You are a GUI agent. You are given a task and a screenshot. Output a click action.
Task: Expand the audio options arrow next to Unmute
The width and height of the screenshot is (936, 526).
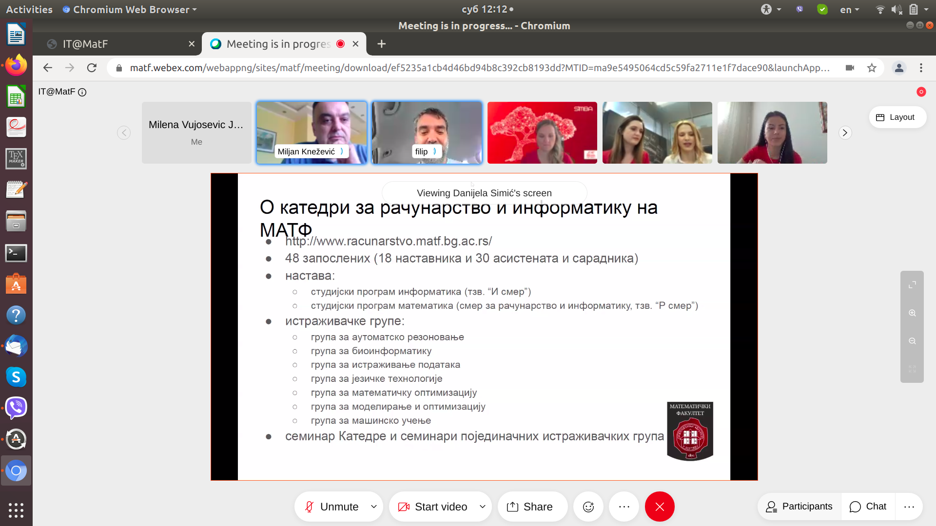point(374,507)
